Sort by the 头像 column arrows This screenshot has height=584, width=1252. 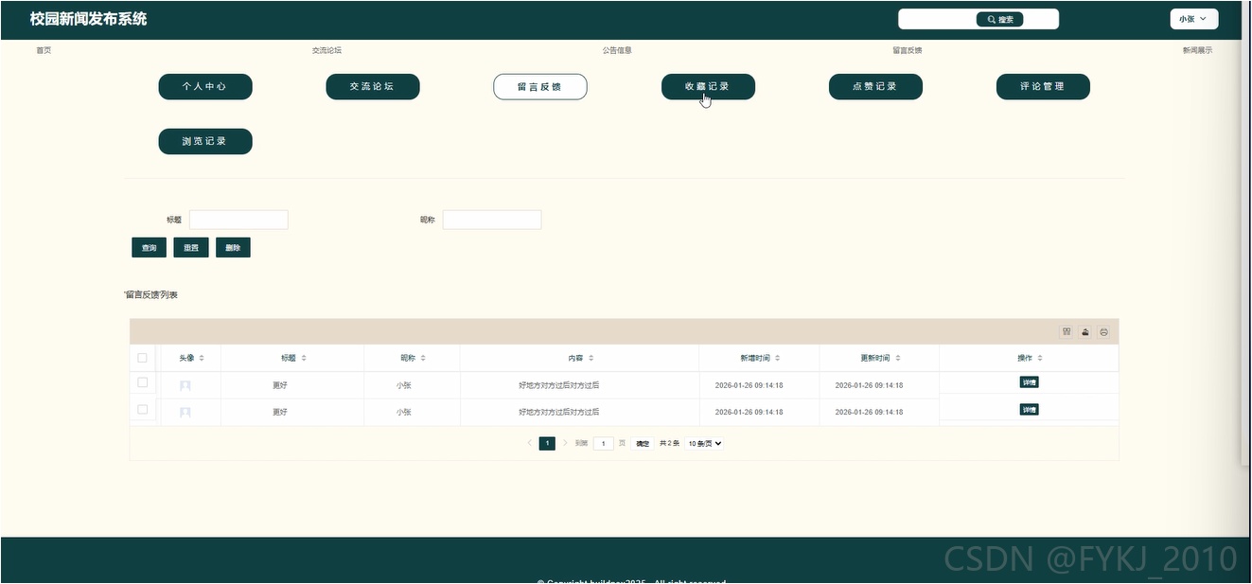point(202,358)
